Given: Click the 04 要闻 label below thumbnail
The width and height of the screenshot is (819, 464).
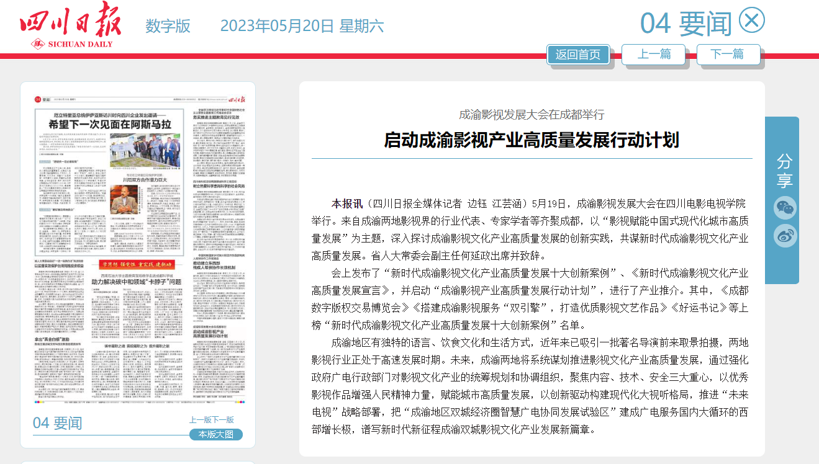Looking at the screenshot, I should [x=58, y=423].
